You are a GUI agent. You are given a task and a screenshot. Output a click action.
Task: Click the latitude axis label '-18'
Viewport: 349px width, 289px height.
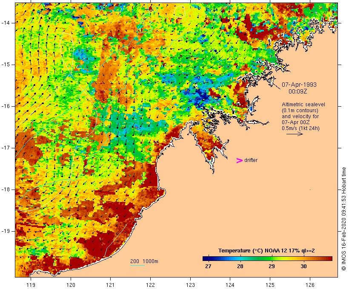coord(6,190)
